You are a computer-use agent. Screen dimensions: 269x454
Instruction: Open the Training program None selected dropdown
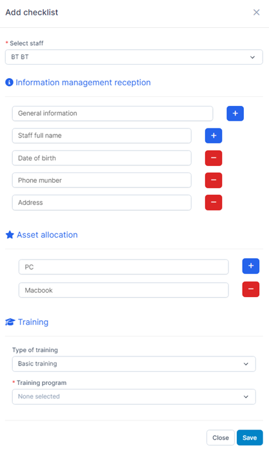(134, 397)
